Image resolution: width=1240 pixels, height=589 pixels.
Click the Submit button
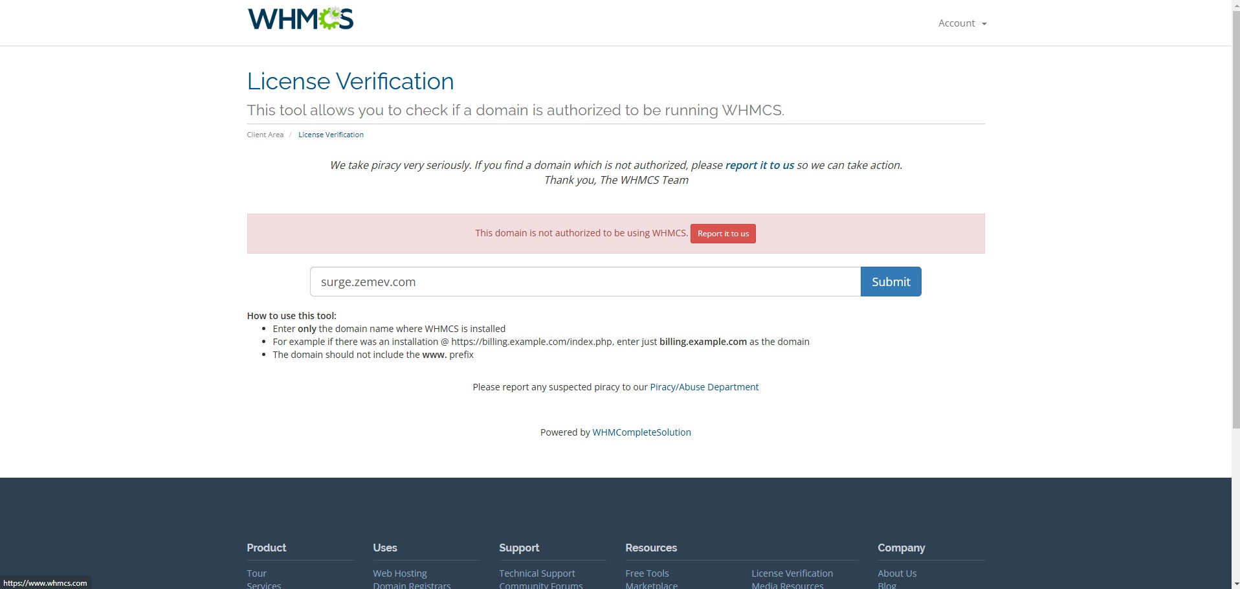891,282
